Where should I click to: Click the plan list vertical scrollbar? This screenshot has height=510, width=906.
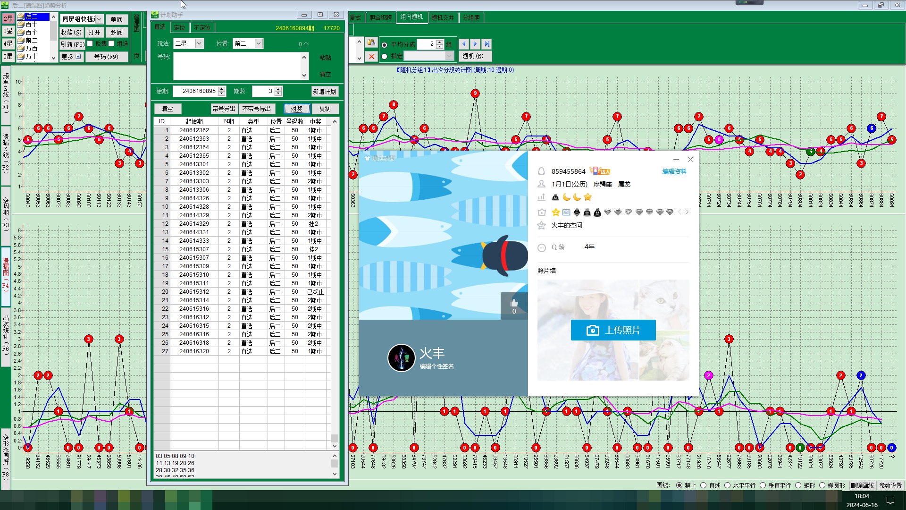(335, 283)
